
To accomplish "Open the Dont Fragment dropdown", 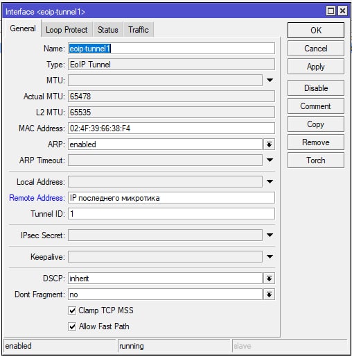I will pos(269,294).
